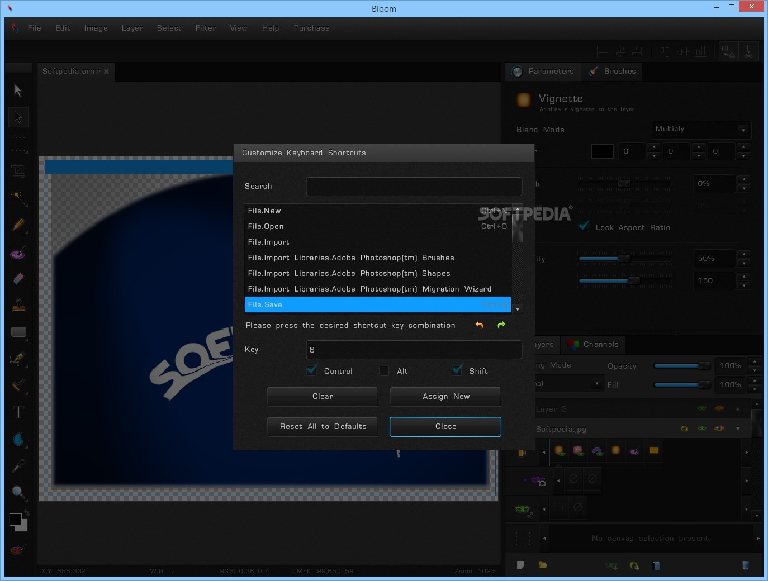768x581 pixels.
Task: Toggle visibility eye of Softpedia.jpg layer
Action: click(719, 428)
